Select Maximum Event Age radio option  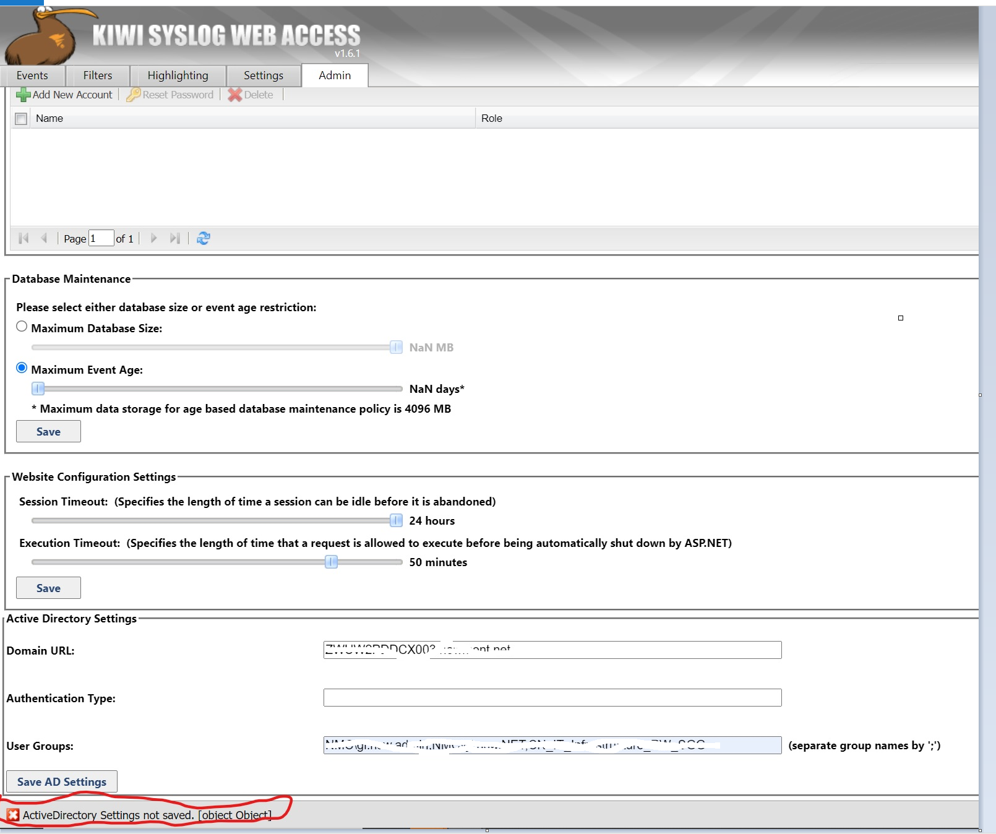click(x=22, y=368)
